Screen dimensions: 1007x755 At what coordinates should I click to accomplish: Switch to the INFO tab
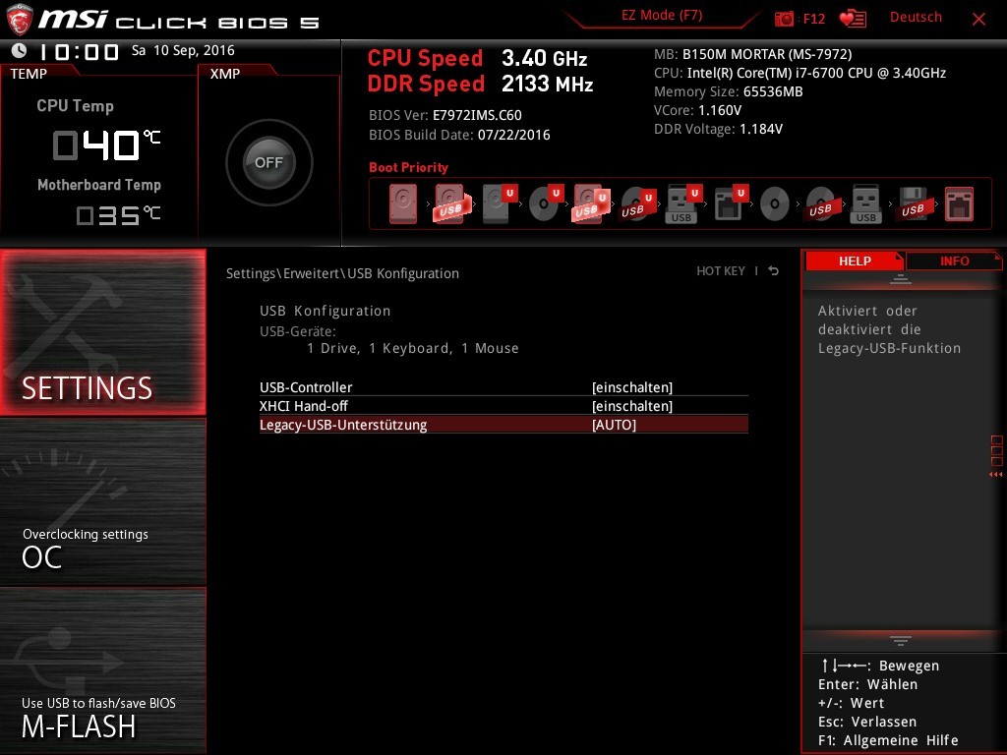(954, 261)
